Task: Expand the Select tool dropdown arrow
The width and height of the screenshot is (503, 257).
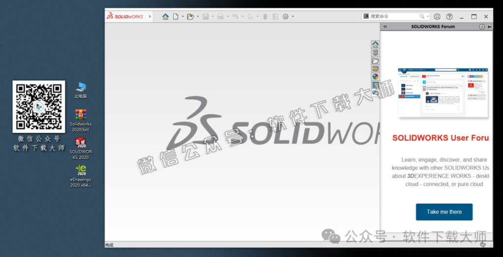Action: click(257, 17)
